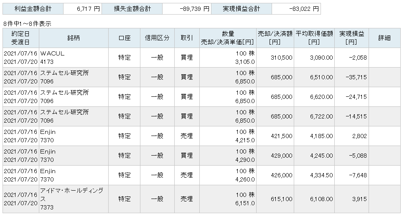Select the 2,802 realized profit
The height and width of the screenshot is (214, 402).
click(359, 136)
